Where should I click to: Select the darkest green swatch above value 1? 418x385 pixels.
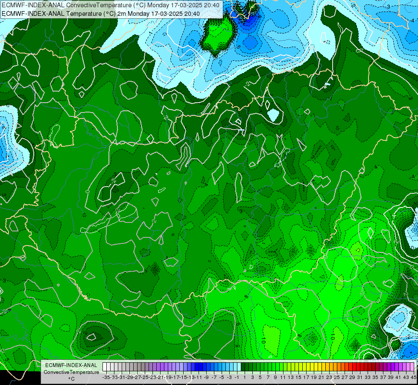click(x=243, y=367)
